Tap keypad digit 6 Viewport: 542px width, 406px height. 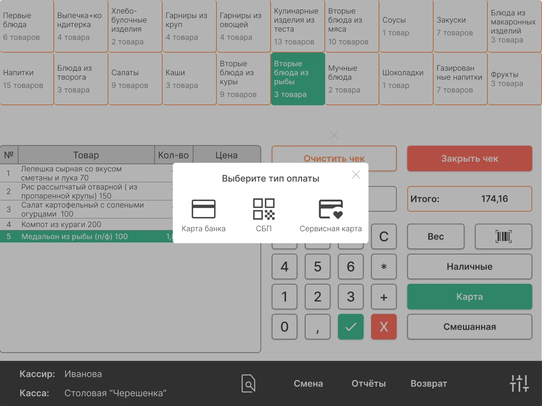click(351, 267)
